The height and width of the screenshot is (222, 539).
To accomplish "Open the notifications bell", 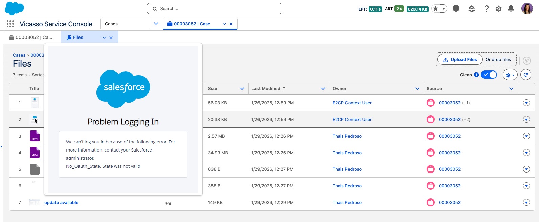I will click(x=511, y=9).
